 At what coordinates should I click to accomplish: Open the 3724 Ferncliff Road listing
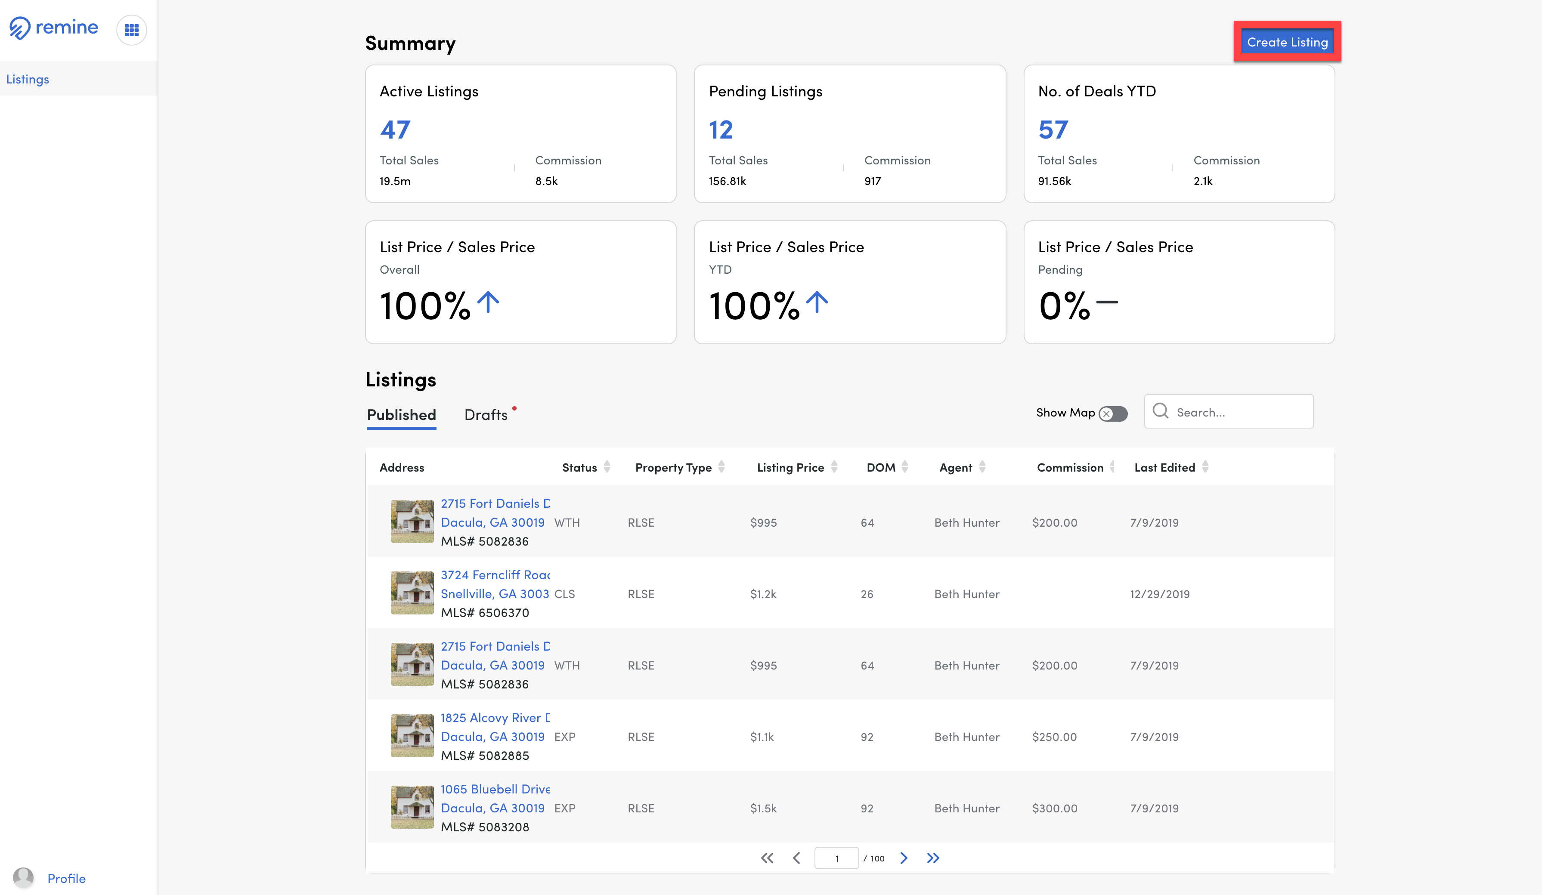click(495, 574)
